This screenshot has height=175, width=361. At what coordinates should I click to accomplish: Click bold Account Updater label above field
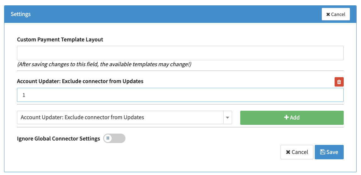coord(80,81)
